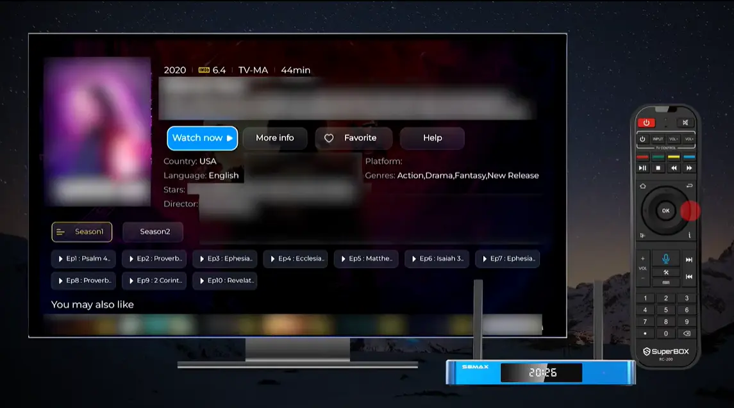Click the play/pause button on remote

(x=643, y=168)
